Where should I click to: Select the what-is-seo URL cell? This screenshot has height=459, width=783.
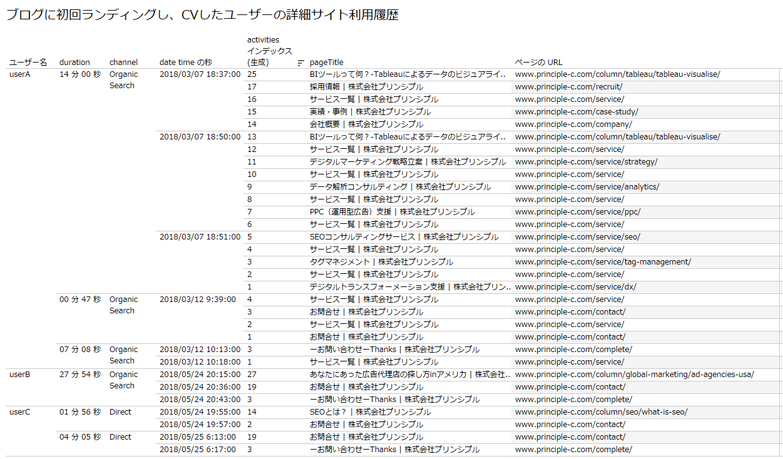(601, 412)
